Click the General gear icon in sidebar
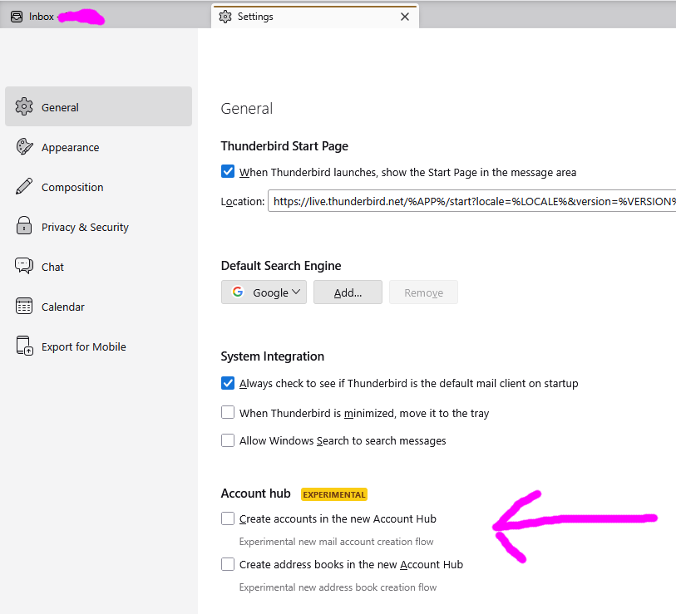 pyautogui.click(x=24, y=107)
